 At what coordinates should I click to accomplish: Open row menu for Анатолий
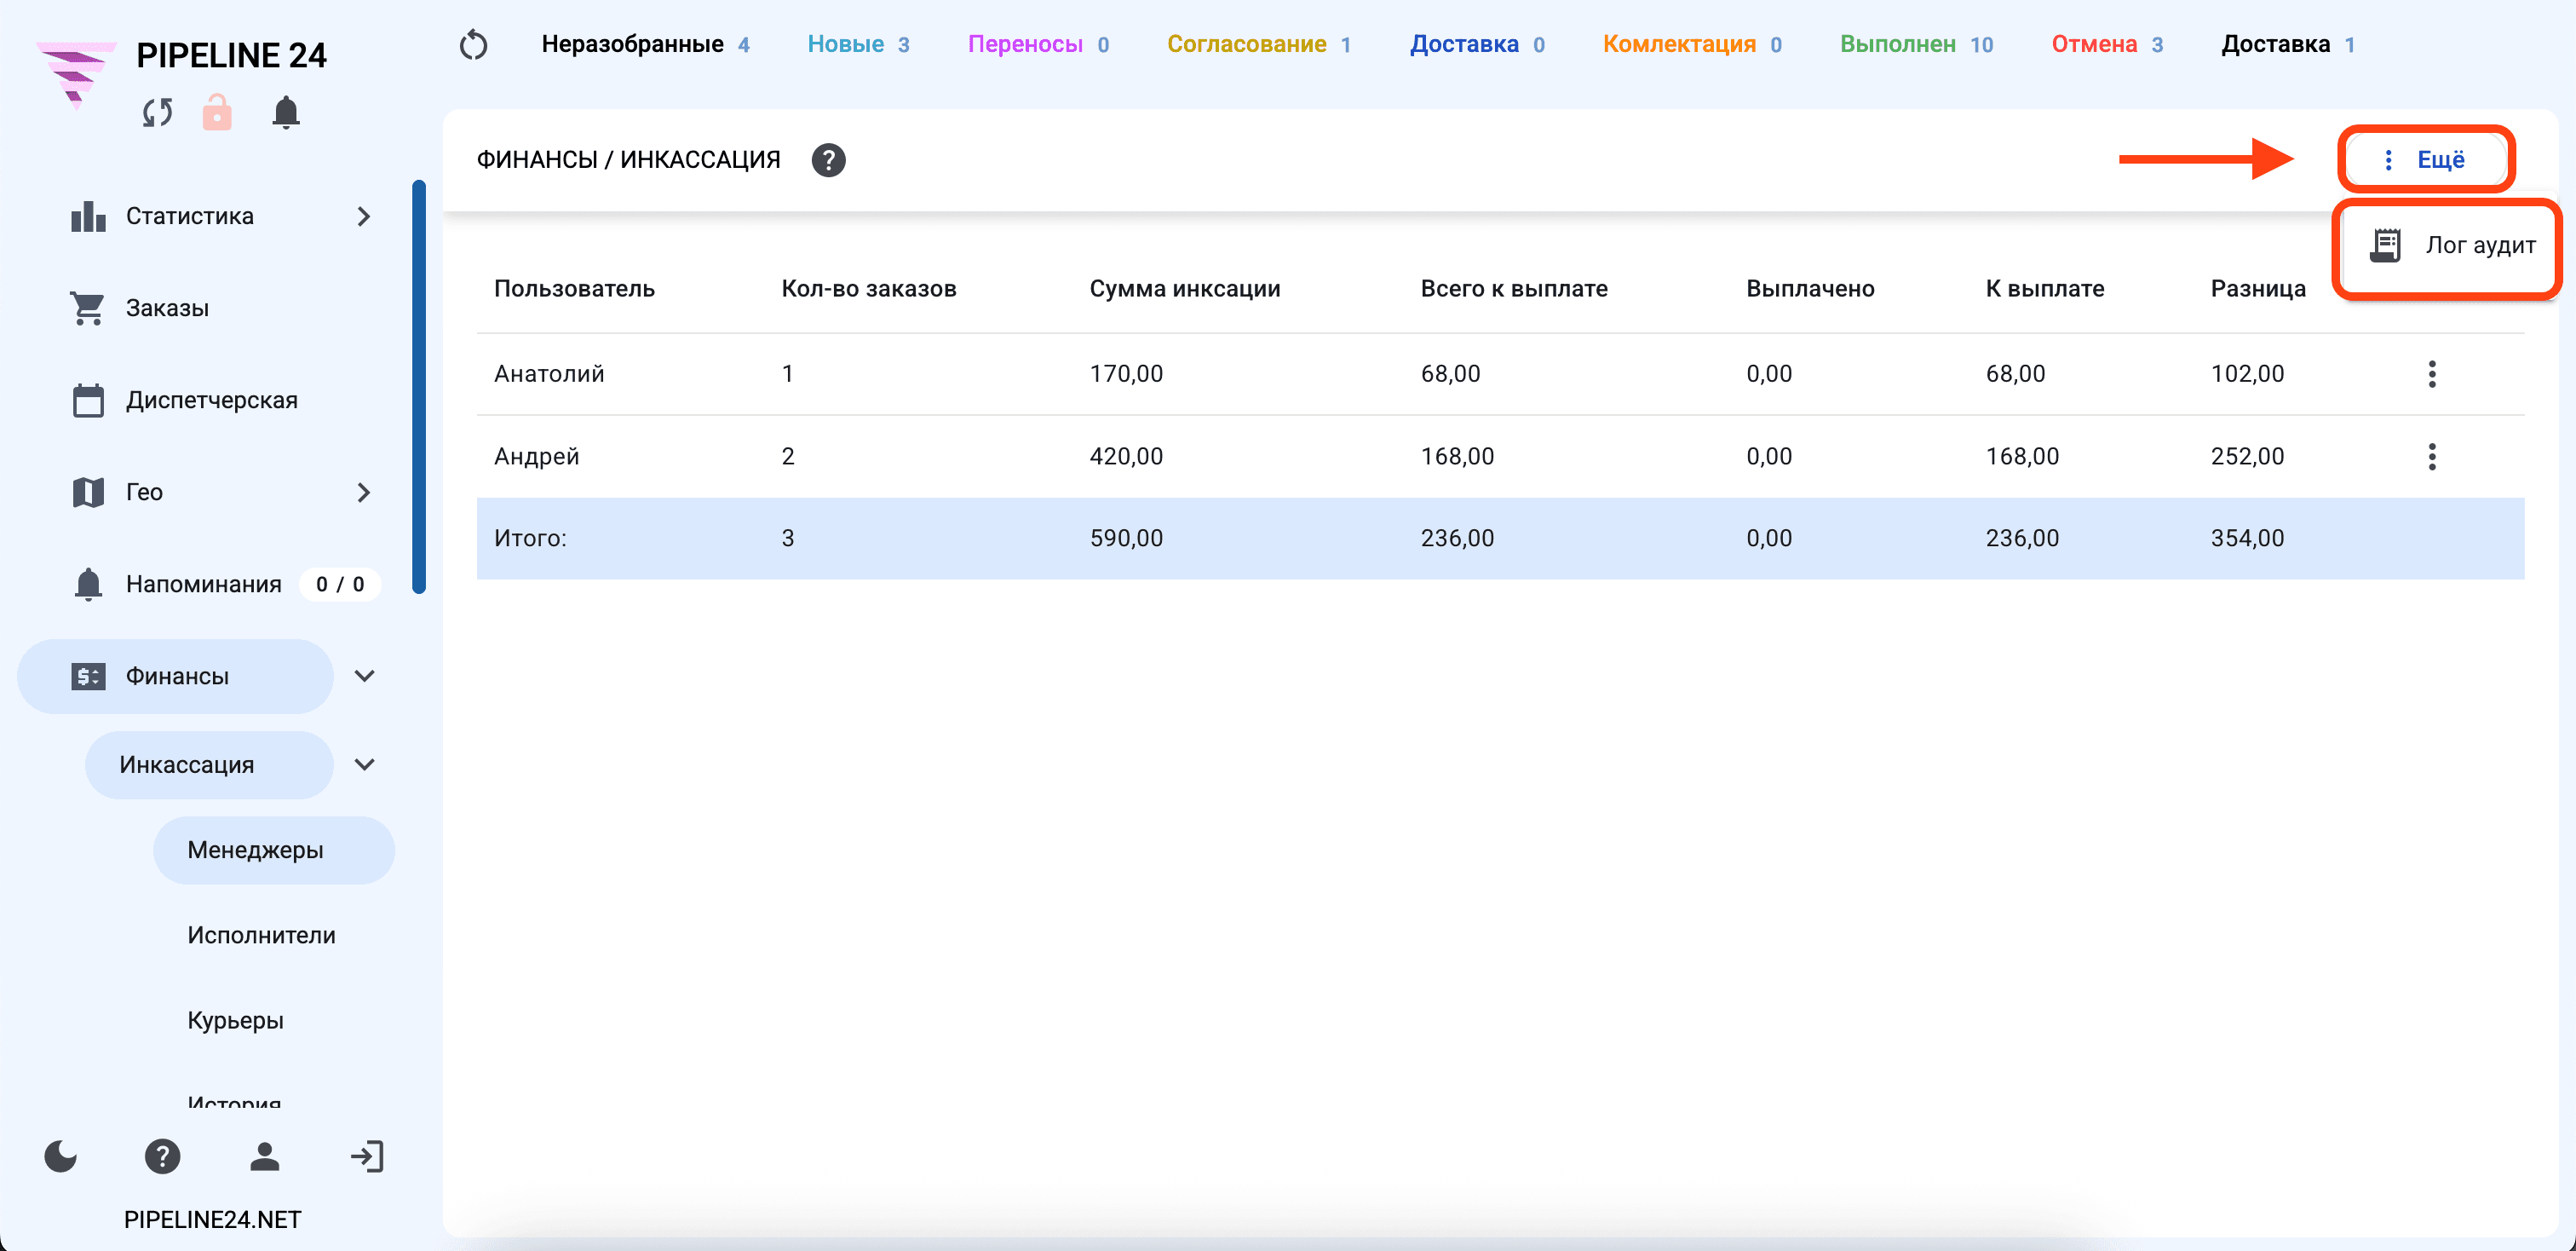coord(2432,374)
